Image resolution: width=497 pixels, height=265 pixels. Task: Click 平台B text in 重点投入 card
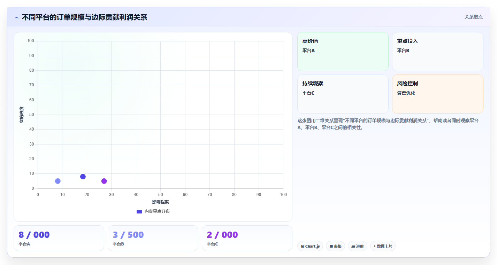pos(403,50)
